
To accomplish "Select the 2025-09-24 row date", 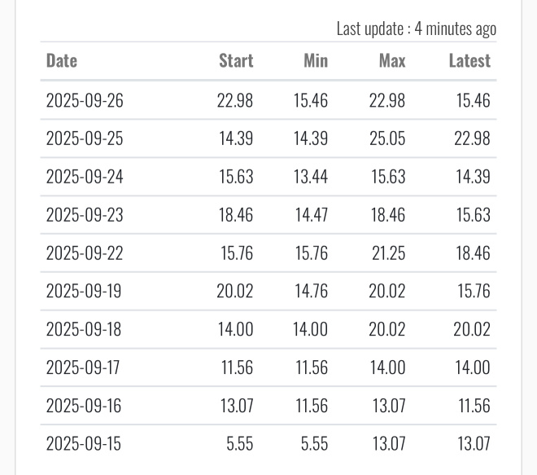I will point(85,177).
